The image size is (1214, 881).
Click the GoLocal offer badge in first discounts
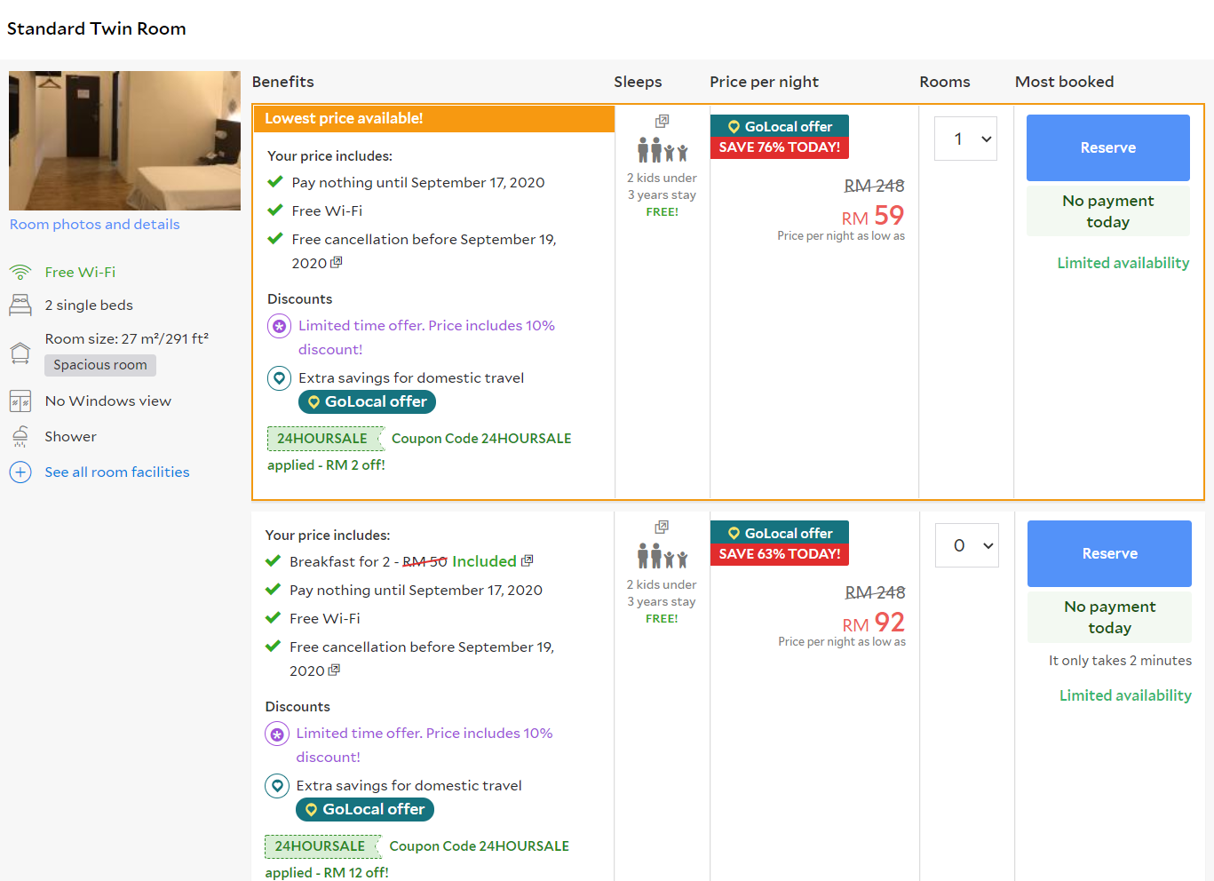[x=367, y=402]
